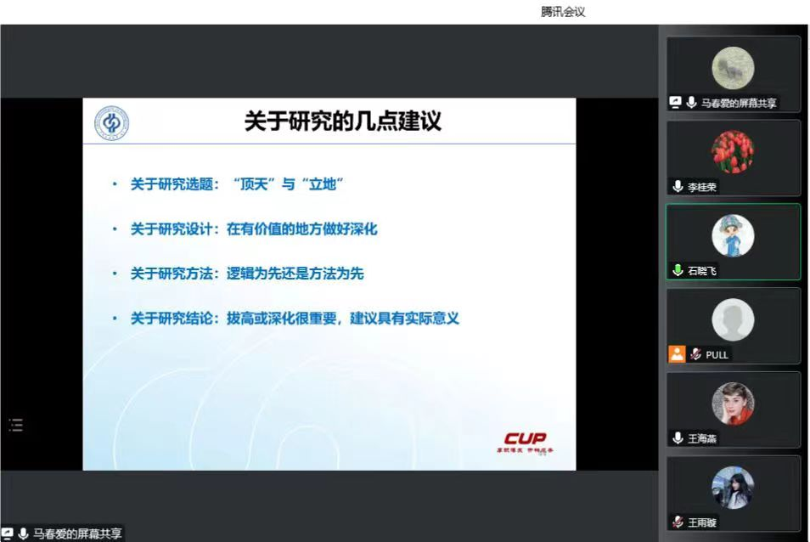Click the microphone icon in bottom-left label
The height and width of the screenshot is (542, 810).
pos(23,534)
